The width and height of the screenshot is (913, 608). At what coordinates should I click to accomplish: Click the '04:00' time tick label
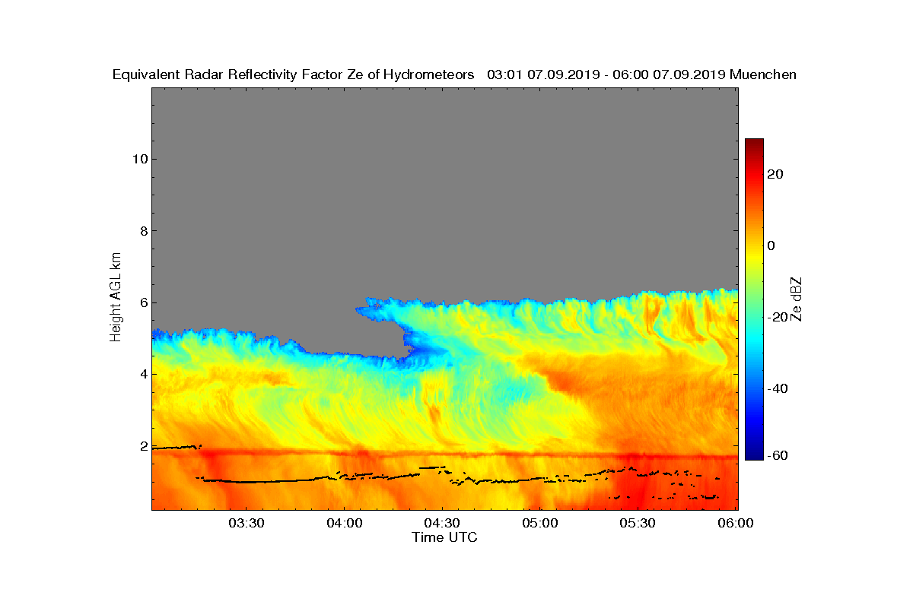coord(344,523)
